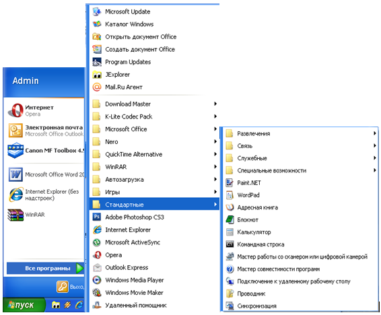Select Nero folder menu entry

pos(154,141)
